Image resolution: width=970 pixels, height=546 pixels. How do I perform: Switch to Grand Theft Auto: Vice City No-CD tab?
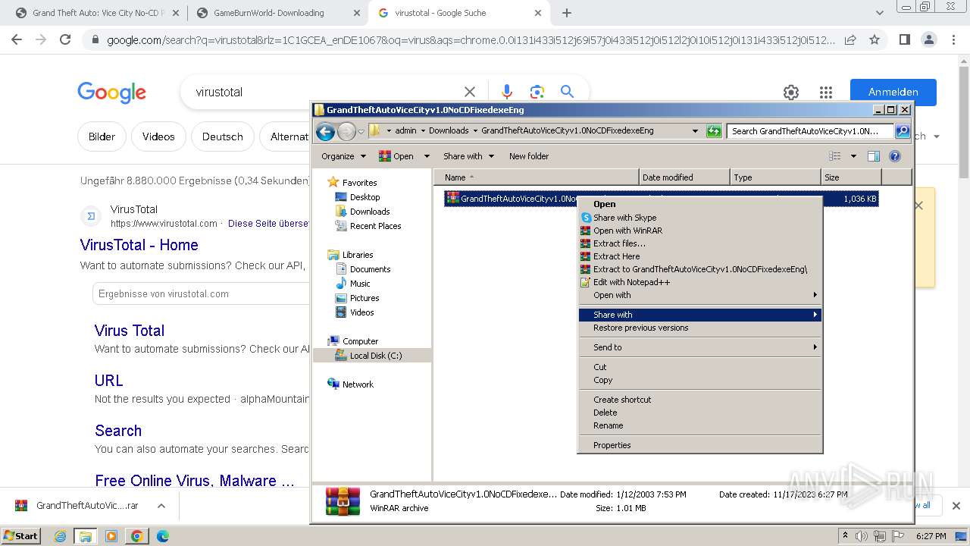[98, 13]
